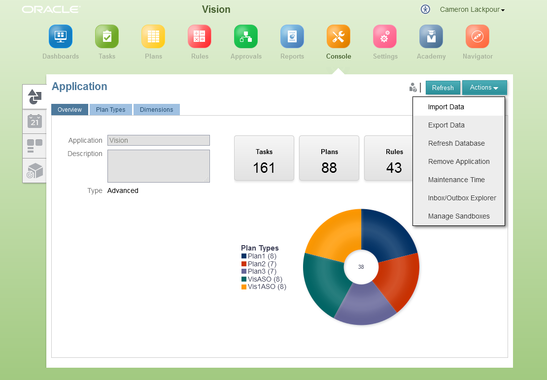Choose Export Data from Actions menu
Screen dimensions: 547x380
coord(459,125)
